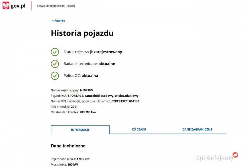The image size is (243, 166).
Task: Click the Powrót link
Action: coord(59,20)
